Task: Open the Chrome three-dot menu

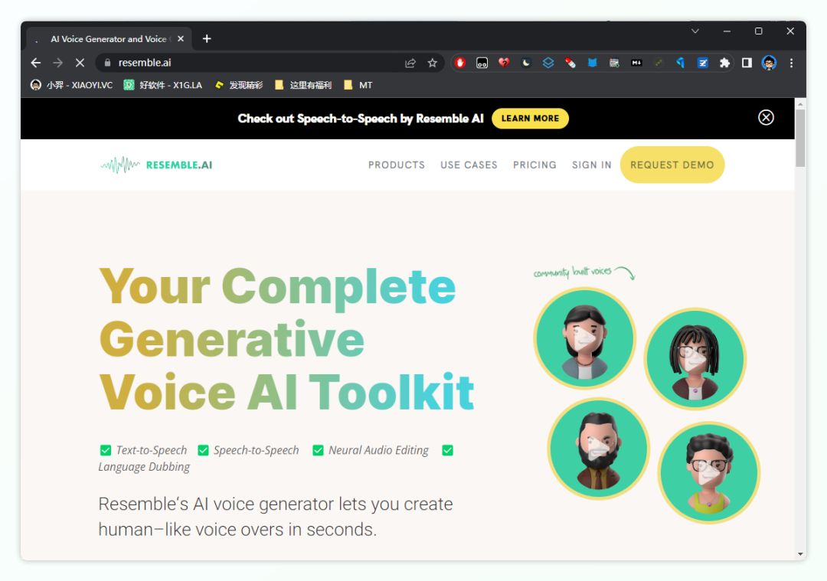Action: coord(791,63)
